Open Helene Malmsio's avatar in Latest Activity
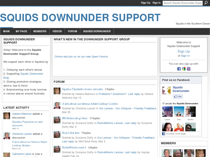This screenshot has width=210, height=157. 7,116
